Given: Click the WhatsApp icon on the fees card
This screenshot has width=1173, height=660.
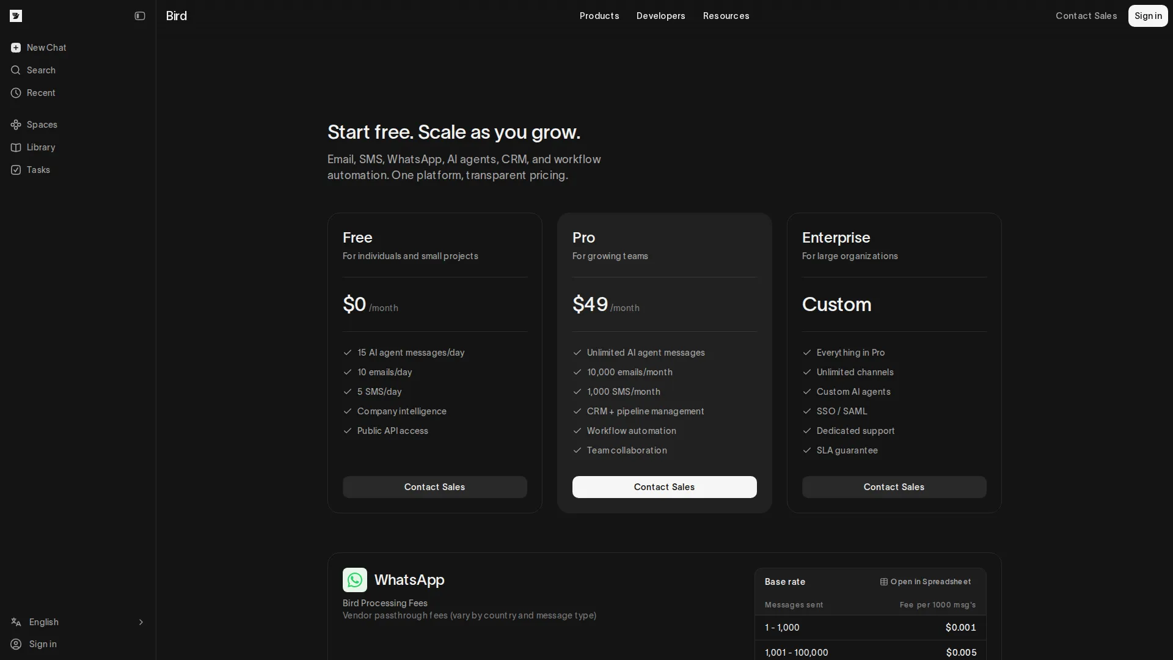Looking at the screenshot, I should coord(354,580).
